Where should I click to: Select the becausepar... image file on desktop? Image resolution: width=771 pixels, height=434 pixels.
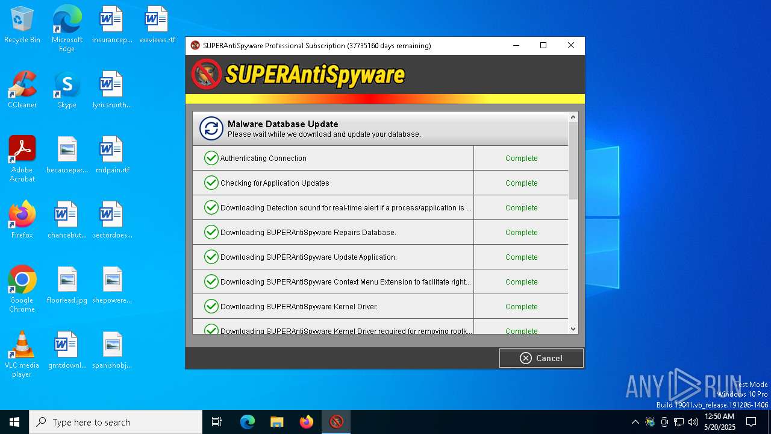click(67, 155)
